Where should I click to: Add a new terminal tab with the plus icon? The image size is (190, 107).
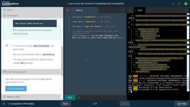[130, 10]
